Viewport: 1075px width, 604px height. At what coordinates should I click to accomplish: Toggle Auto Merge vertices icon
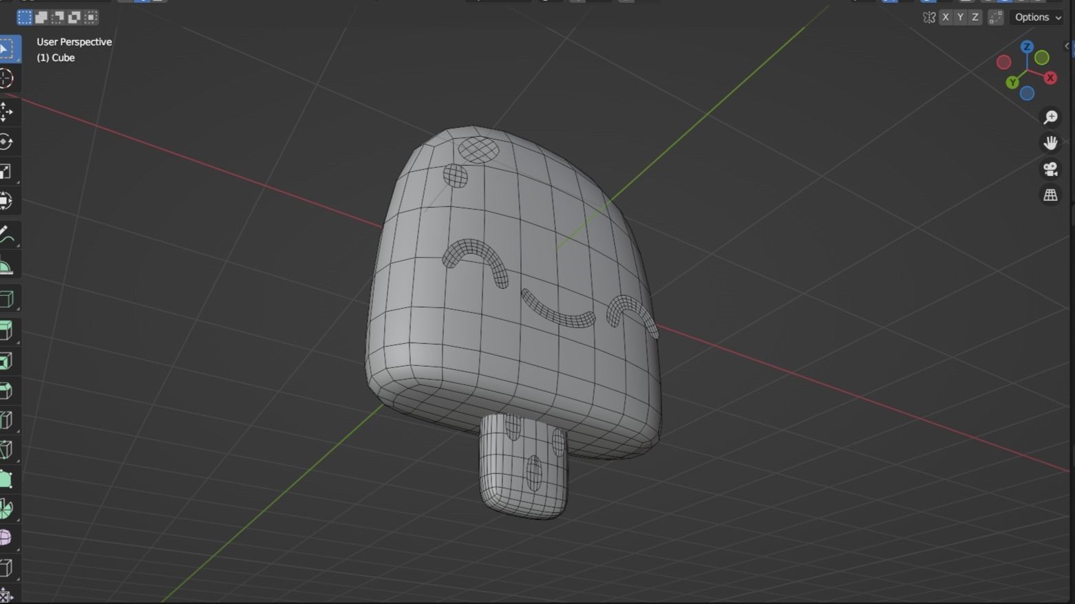point(996,17)
